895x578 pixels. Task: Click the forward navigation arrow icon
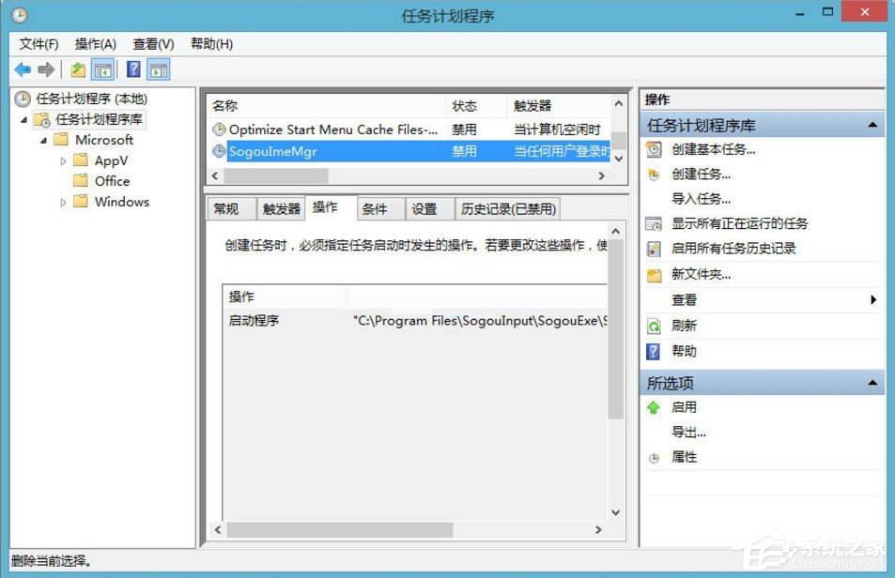tap(46, 68)
